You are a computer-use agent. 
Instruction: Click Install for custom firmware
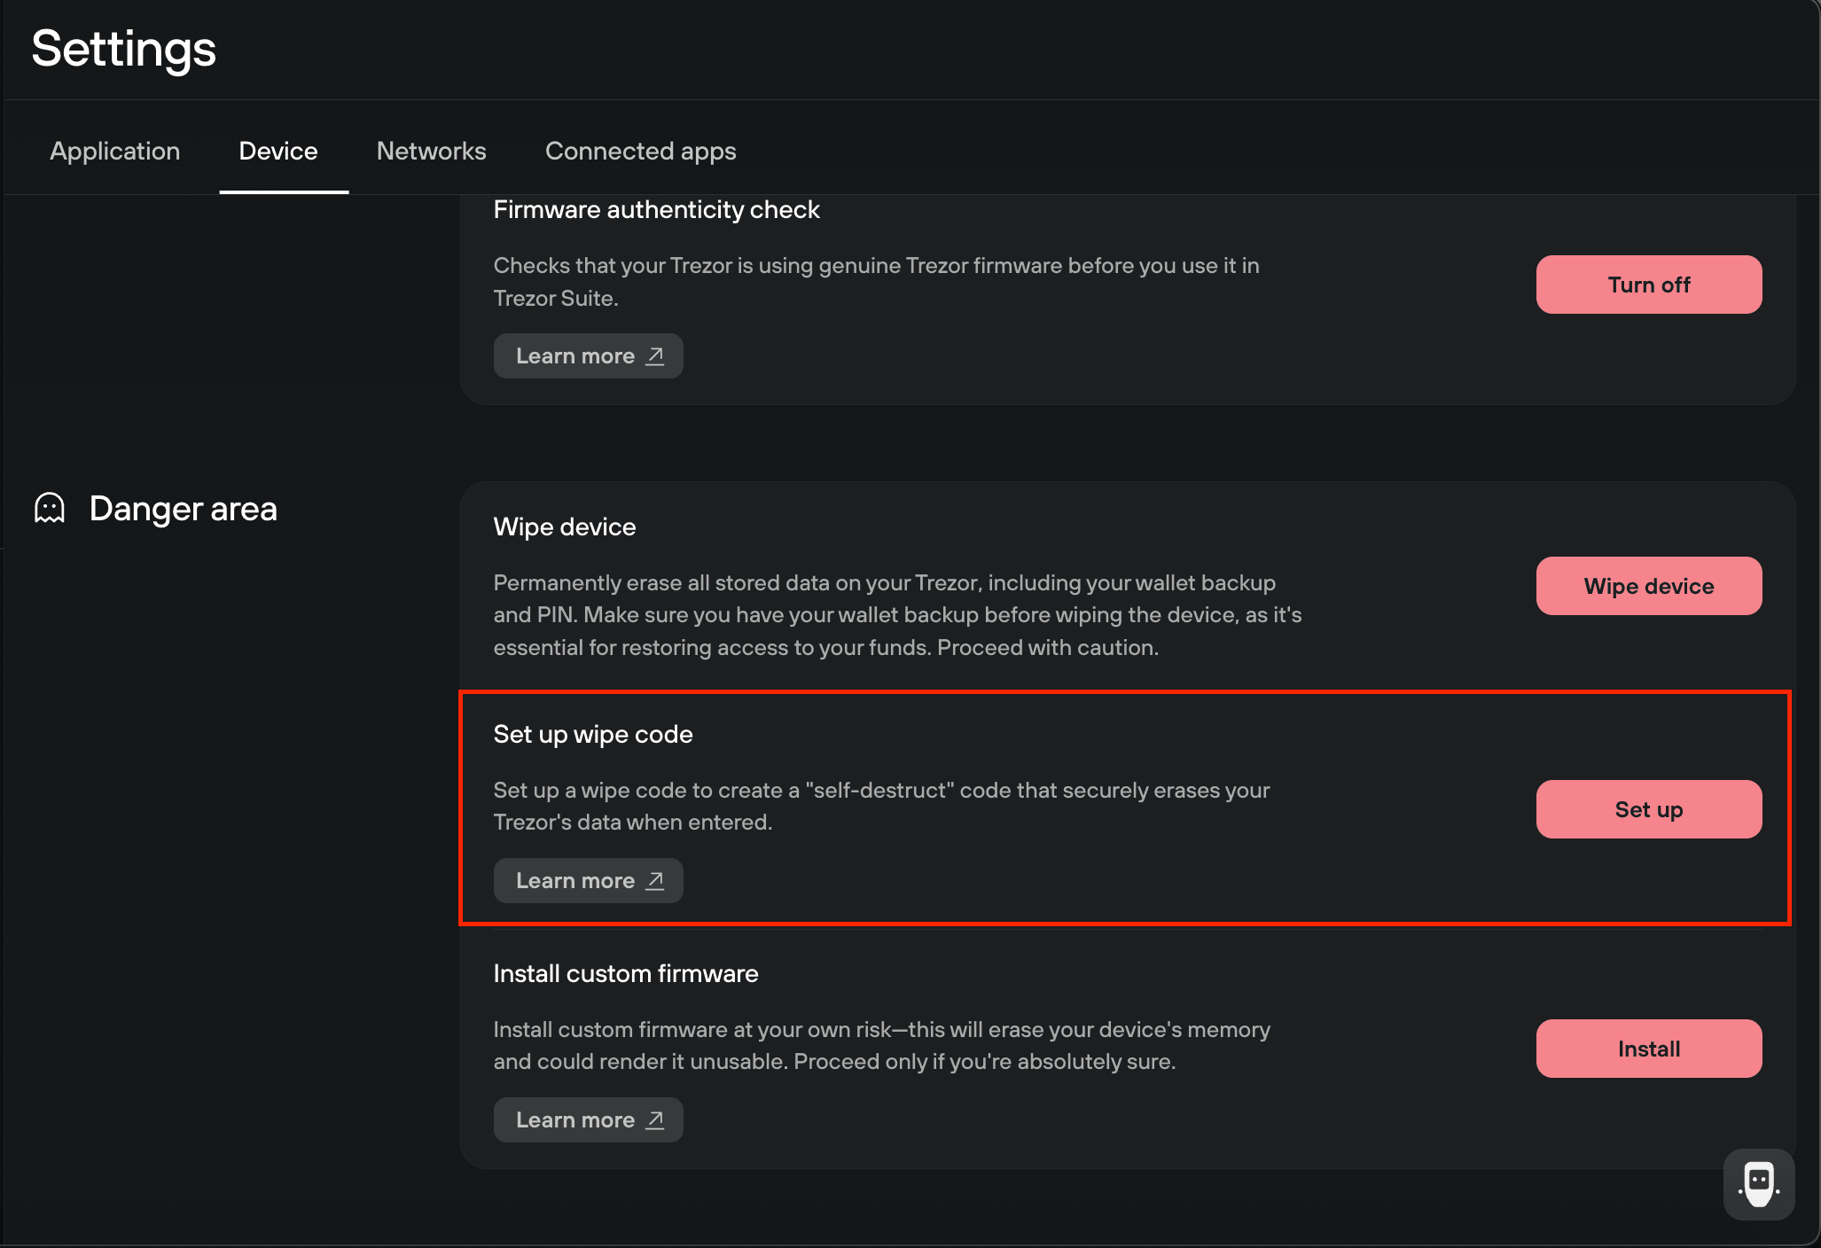1649,1049
